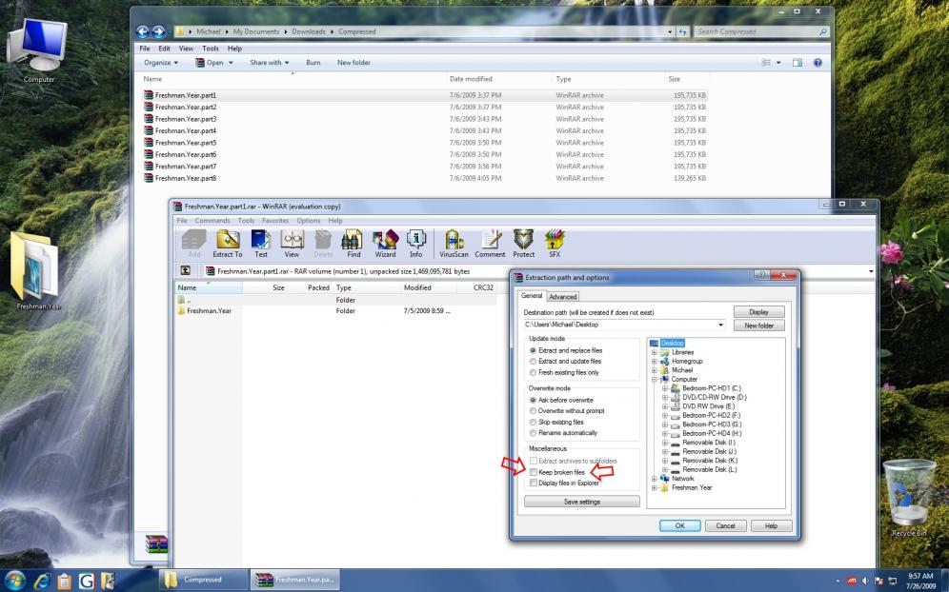Expand the Homegroup tree node
The width and height of the screenshot is (949, 592).
[x=655, y=362]
